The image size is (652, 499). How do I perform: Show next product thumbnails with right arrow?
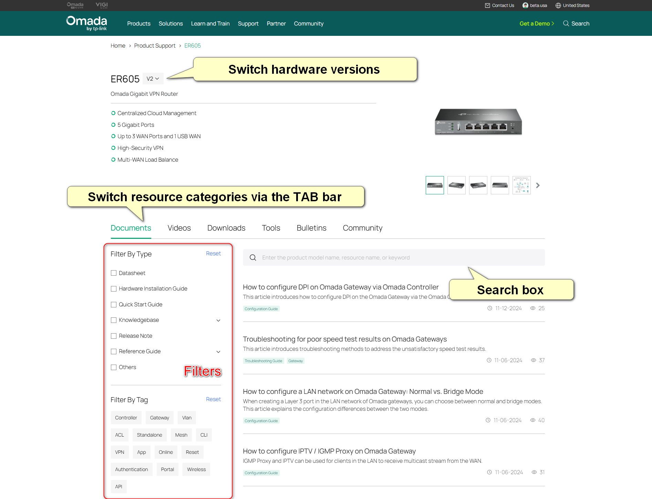(x=538, y=185)
